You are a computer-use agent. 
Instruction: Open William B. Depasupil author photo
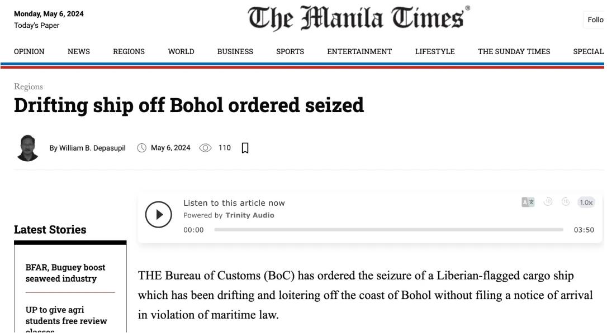27,148
